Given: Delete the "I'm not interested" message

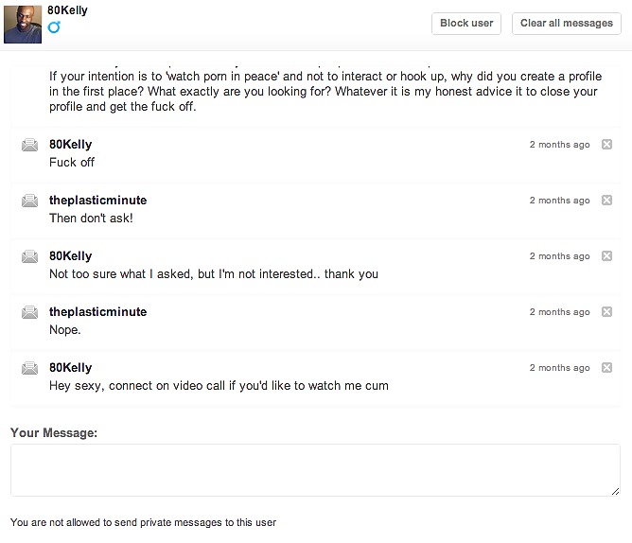Looking at the screenshot, I should [x=607, y=256].
